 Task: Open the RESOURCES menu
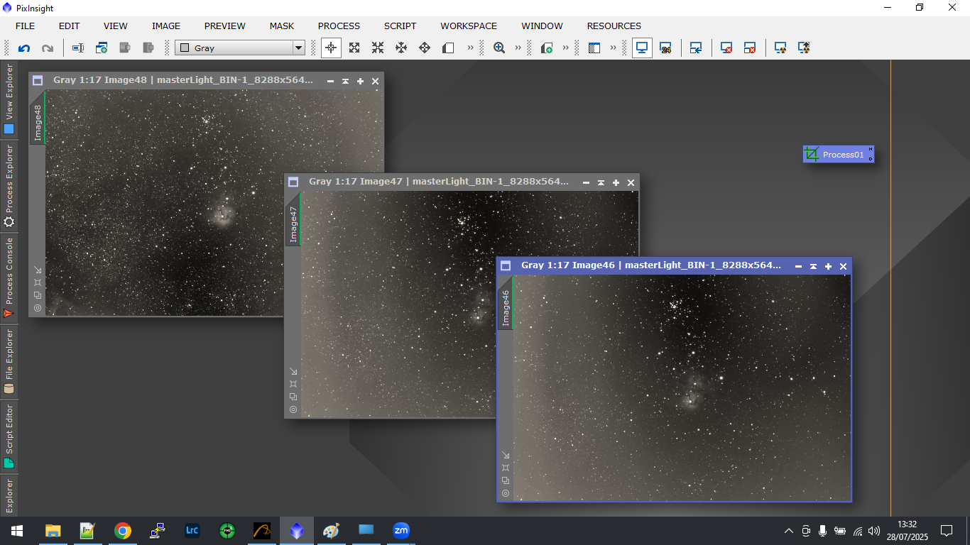pyautogui.click(x=614, y=26)
